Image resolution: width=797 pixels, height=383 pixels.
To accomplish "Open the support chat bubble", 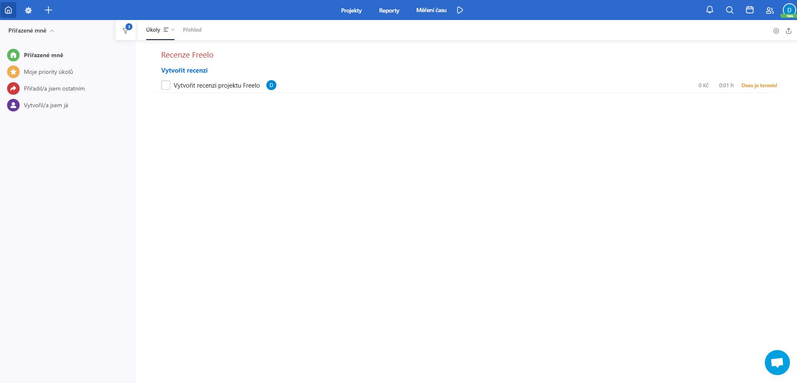I will point(777,363).
